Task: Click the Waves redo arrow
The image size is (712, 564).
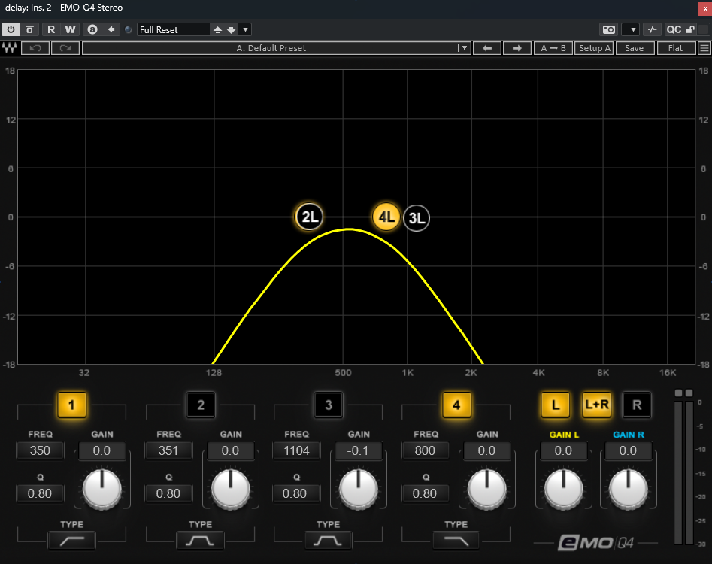Action: coord(65,48)
